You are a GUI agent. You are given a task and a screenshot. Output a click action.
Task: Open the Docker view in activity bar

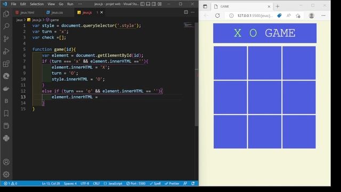[x=6, y=89]
